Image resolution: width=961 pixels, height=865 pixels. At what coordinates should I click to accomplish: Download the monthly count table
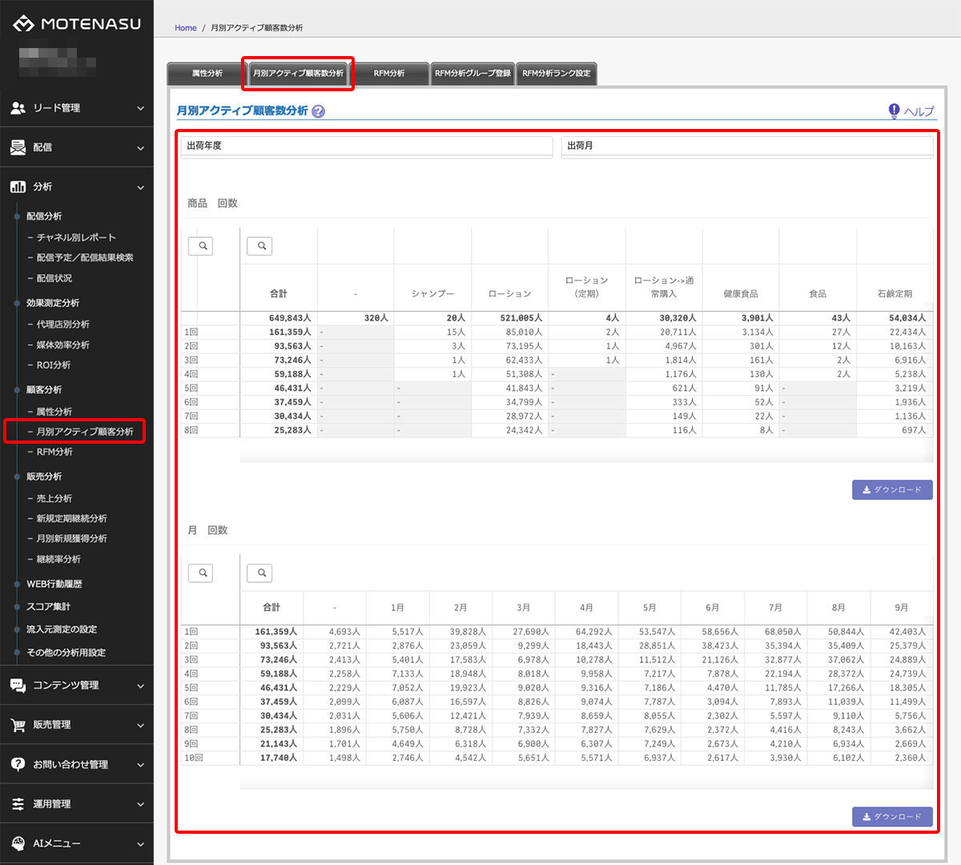click(892, 816)
